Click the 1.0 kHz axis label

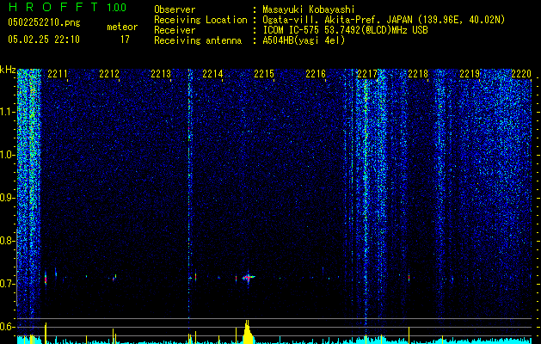click(x=8, y=155)
